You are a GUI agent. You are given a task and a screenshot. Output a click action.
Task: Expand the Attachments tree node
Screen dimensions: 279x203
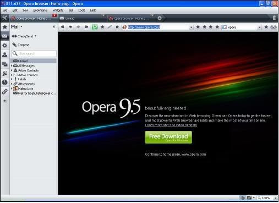12,84
